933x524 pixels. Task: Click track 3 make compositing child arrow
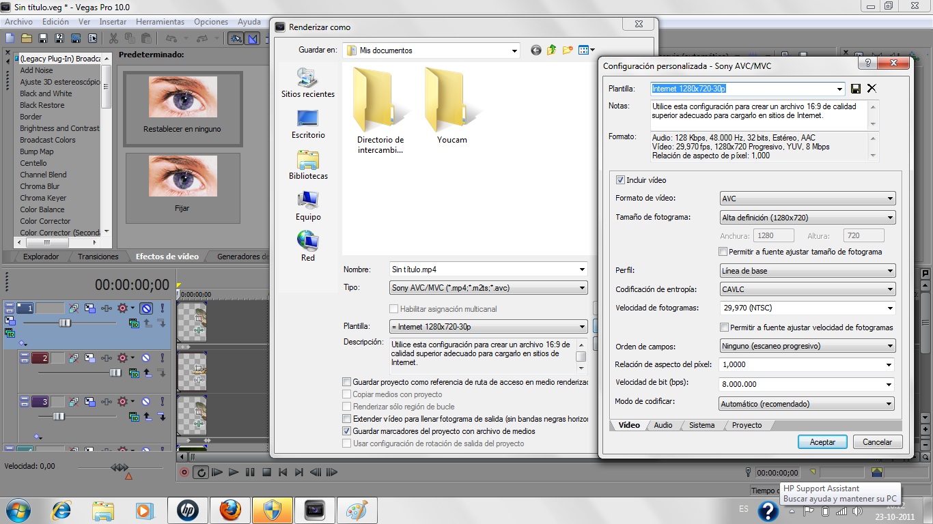pos(162,417)
